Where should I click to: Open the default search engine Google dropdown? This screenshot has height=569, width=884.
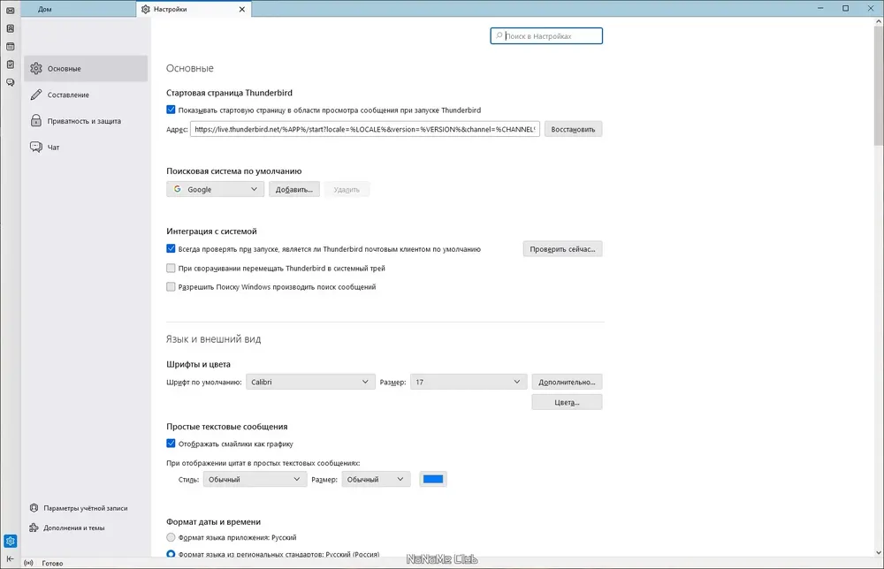point(216,189)
